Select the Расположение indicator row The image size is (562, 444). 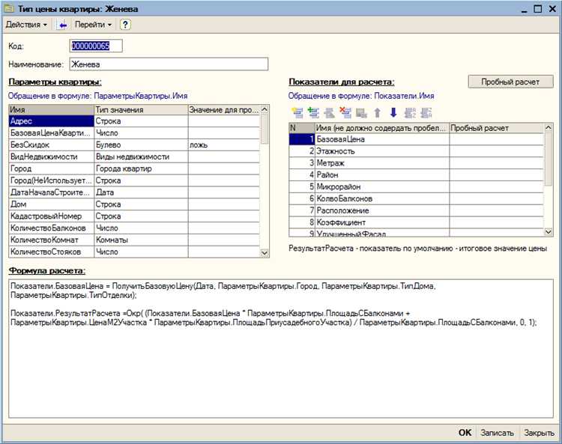416,210
